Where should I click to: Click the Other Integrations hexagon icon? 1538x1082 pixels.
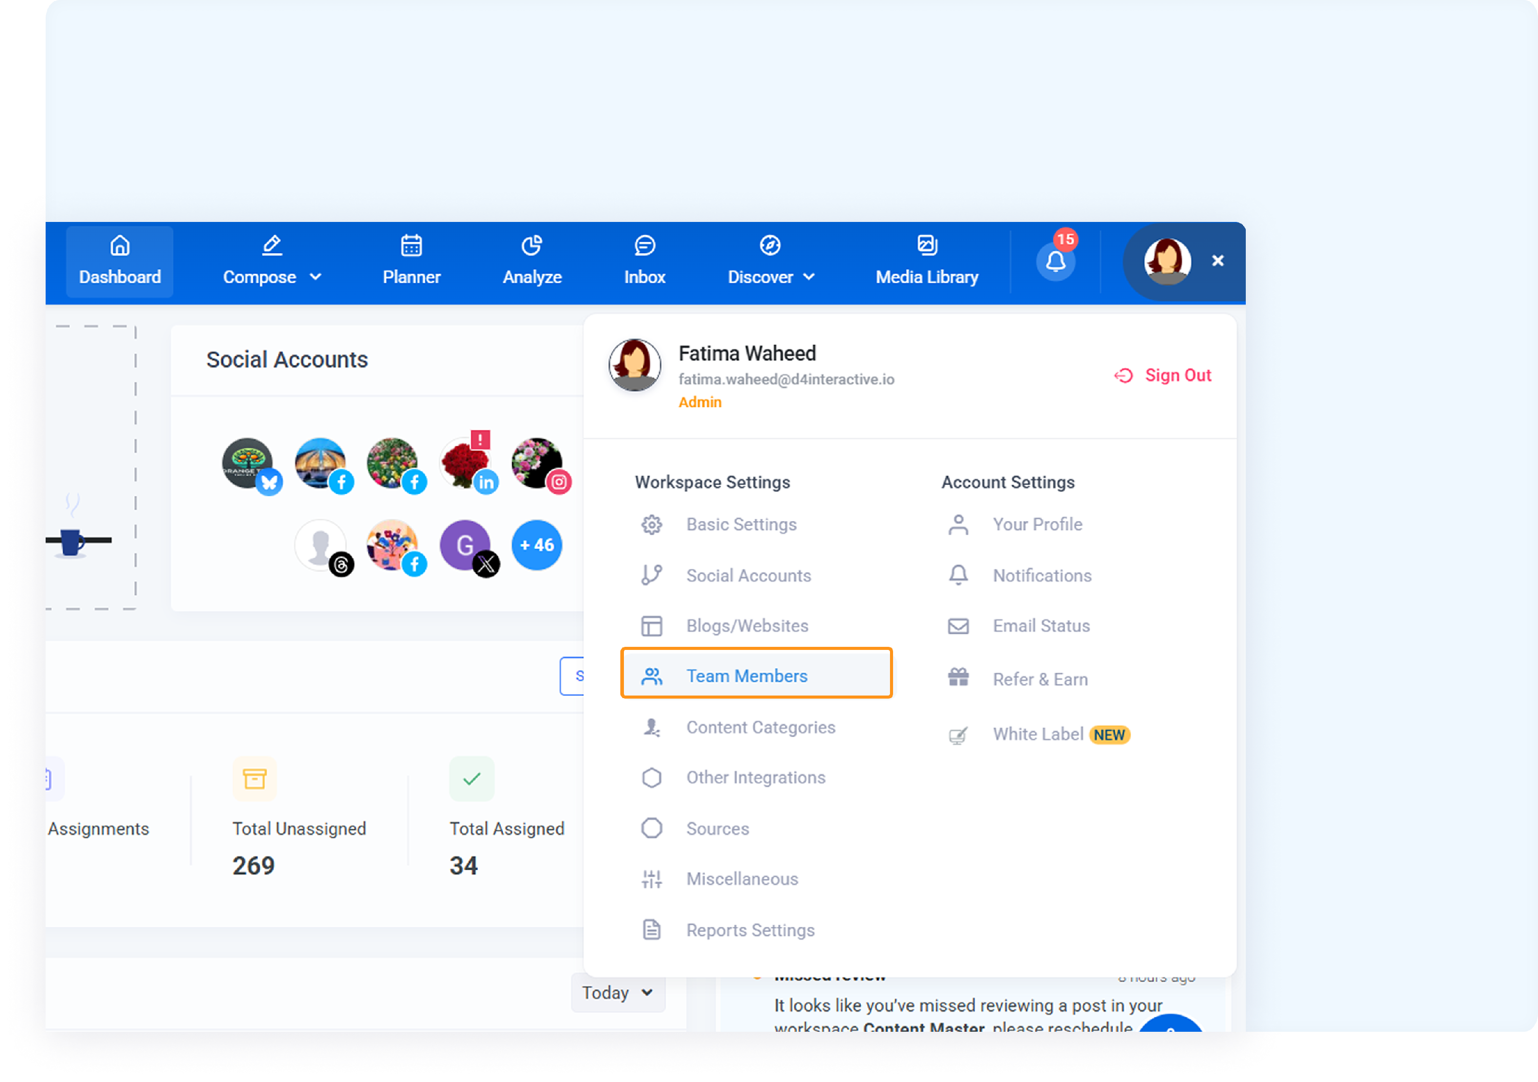pyautogui.click(x=652, y=778)
